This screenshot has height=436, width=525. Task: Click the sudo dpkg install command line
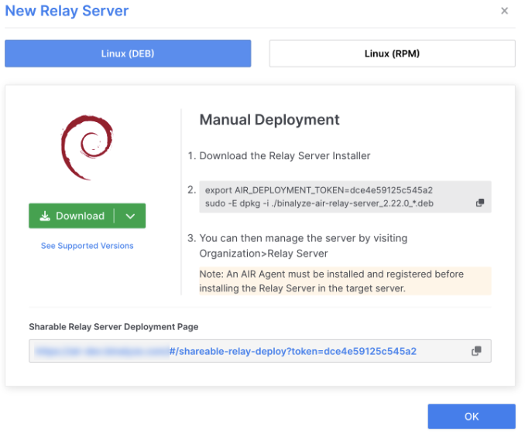coord(317,203)
